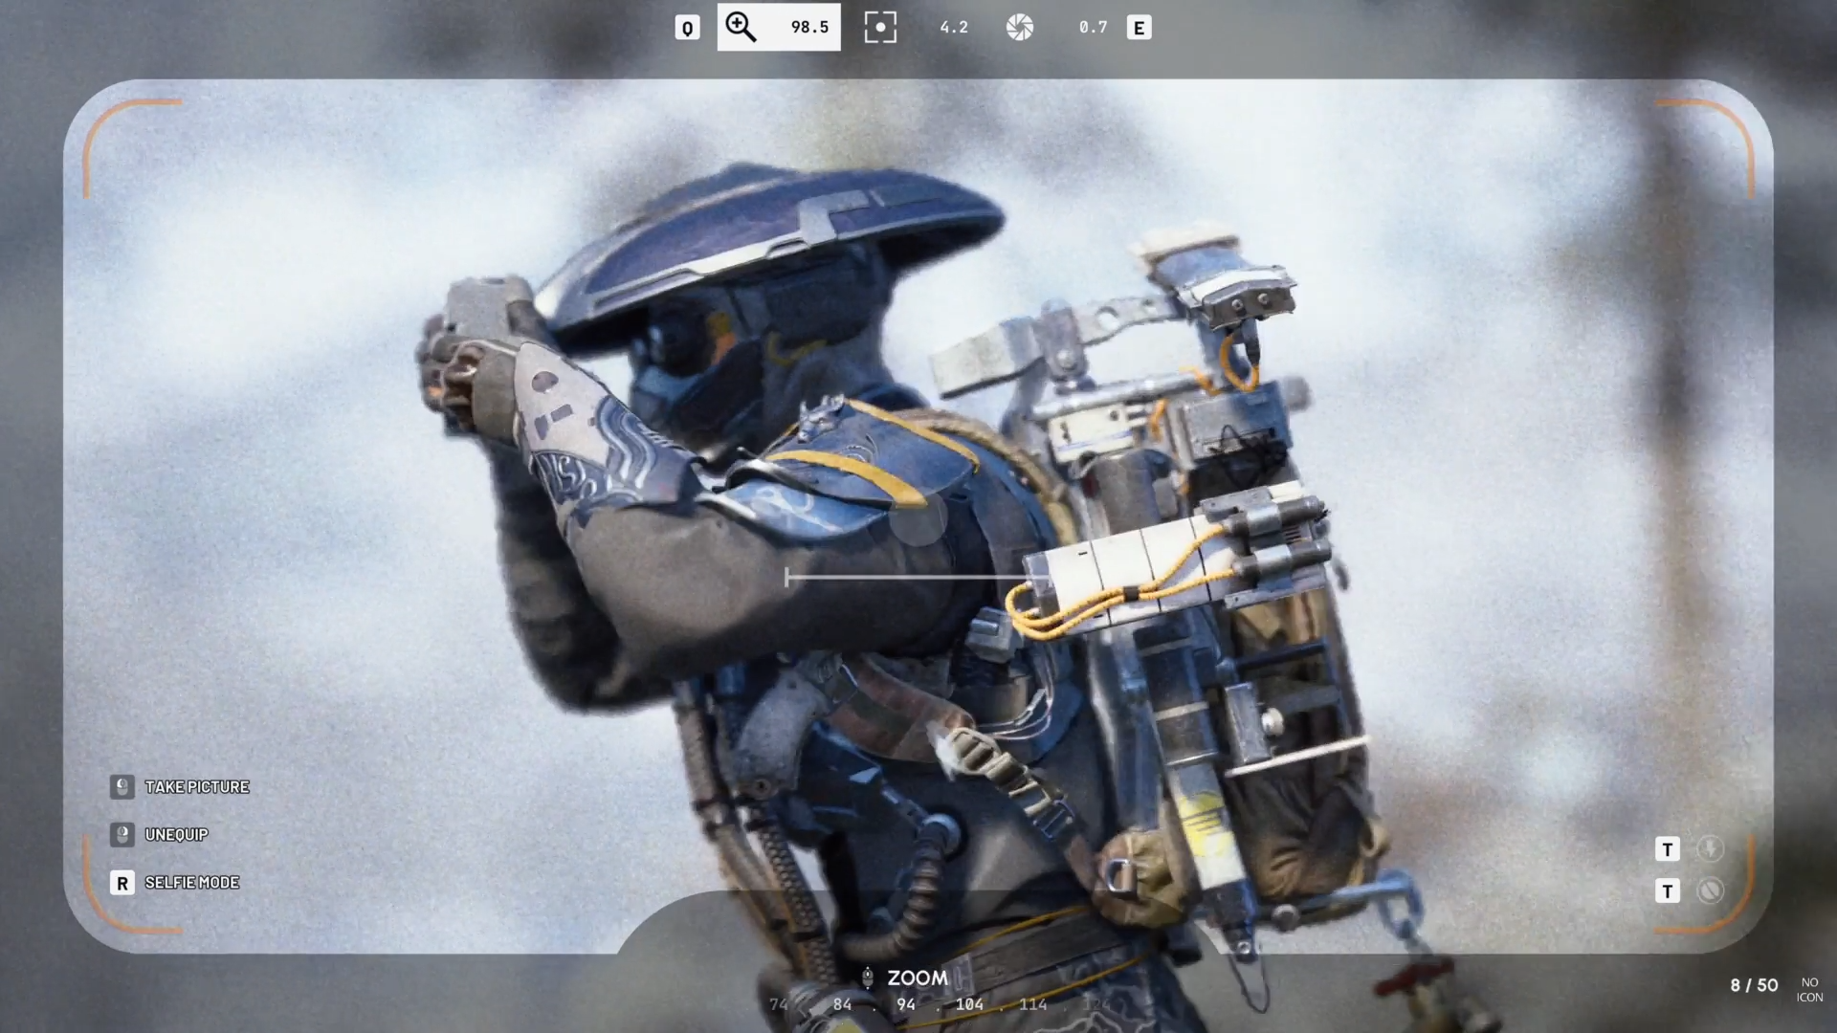Click the T key beside the flash icon
Screen dimensions: 1837x1033
tap(1668, 848)
